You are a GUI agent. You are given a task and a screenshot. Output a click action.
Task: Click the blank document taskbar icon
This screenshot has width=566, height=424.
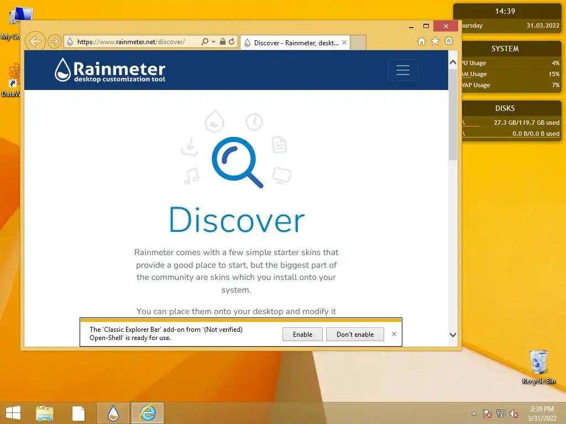78,413
